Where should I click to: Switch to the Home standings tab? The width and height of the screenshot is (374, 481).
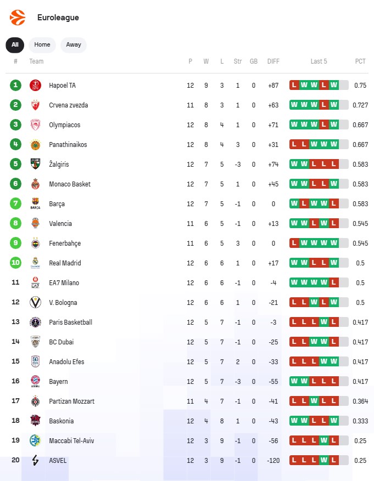[x=42, y=45]
